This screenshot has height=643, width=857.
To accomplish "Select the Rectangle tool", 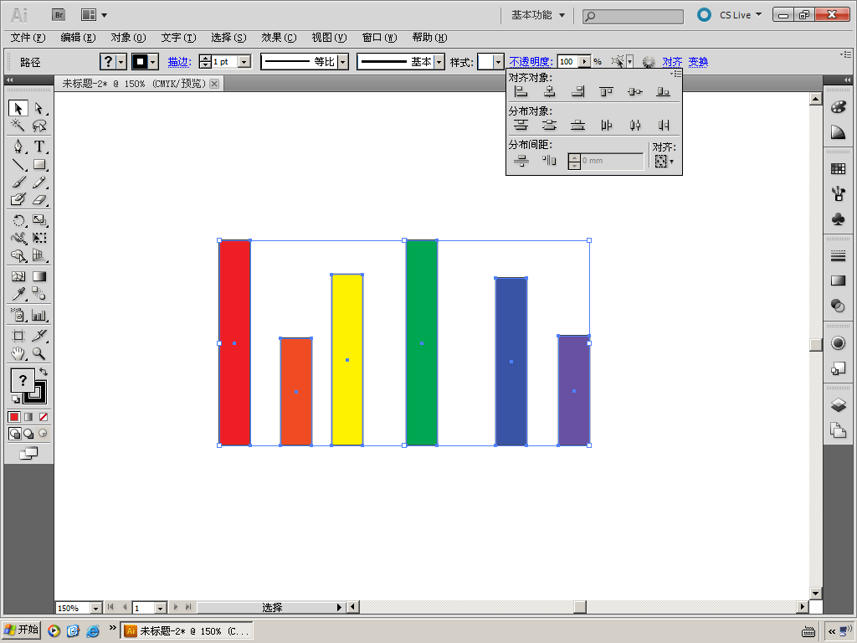I will coord(38,164).
